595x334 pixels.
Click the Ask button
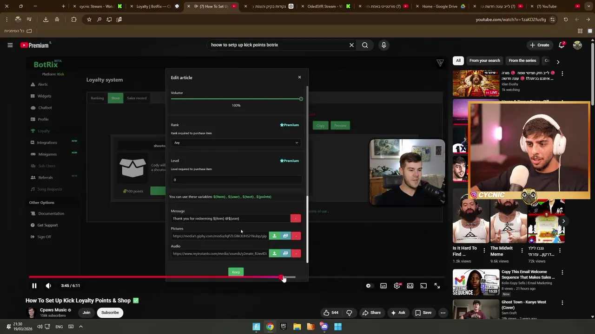[397, 313]
